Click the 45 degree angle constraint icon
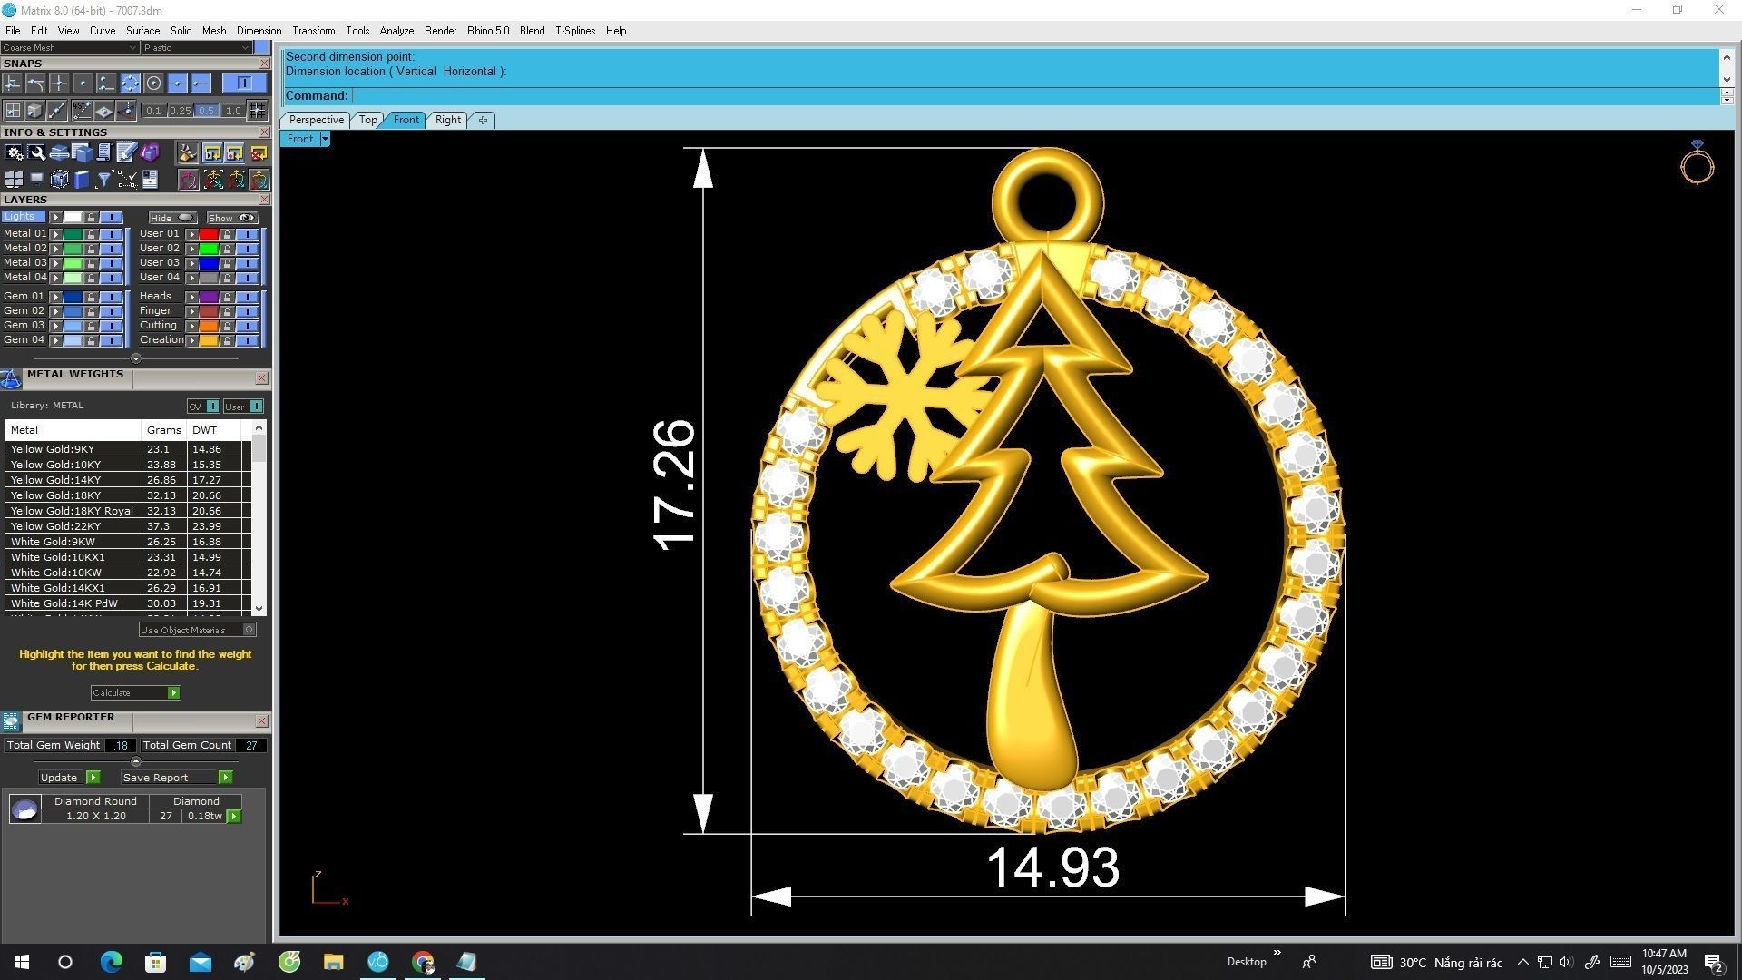 [82, 111]
